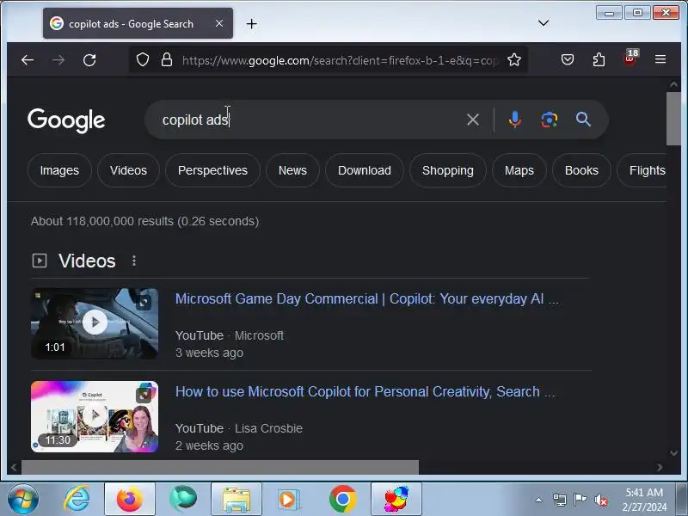The image size is (688, 516).
Task: Open the green swirl app in taskbar
Action: tap(183, 499)
